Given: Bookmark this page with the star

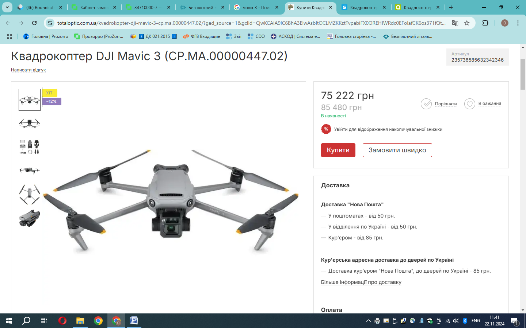Looking at the screenshot, I should coord(467,23).
